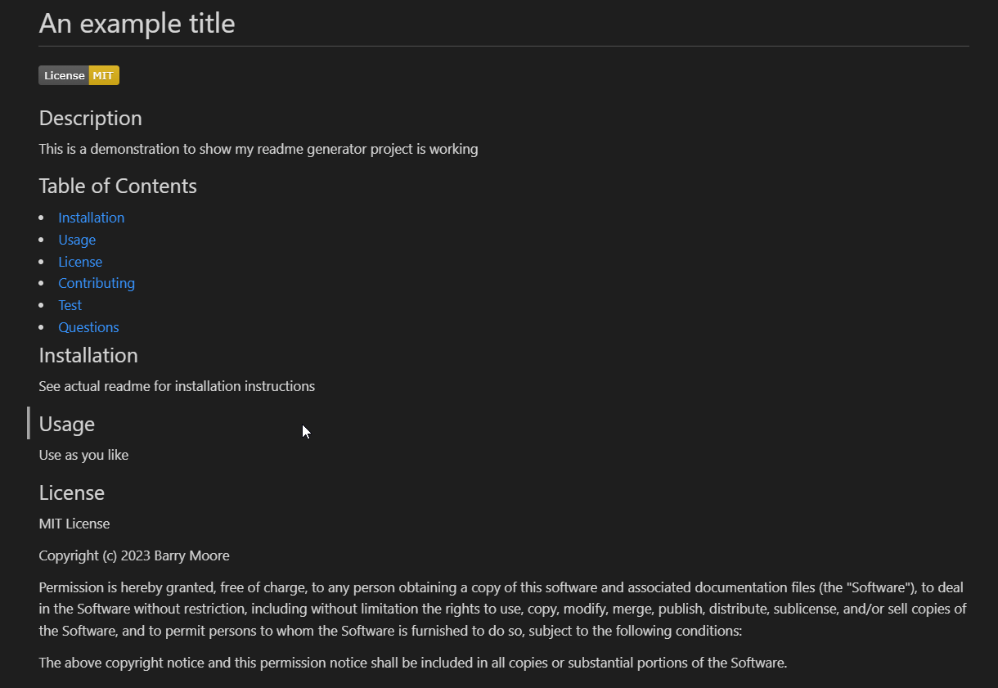This screenshot has height=688, width=998.
Task: Click the 'An example title' main heading
Action: (x=137, y=23)
